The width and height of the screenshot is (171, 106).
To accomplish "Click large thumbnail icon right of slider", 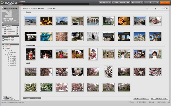I will (166, 8).
